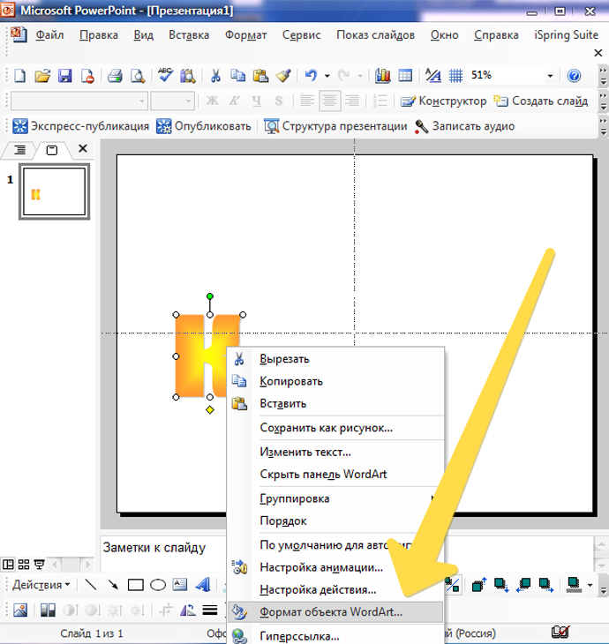Expand standard toolbar options chevron
This screenshot has width=609, height=644.
[x=603, y=76]
